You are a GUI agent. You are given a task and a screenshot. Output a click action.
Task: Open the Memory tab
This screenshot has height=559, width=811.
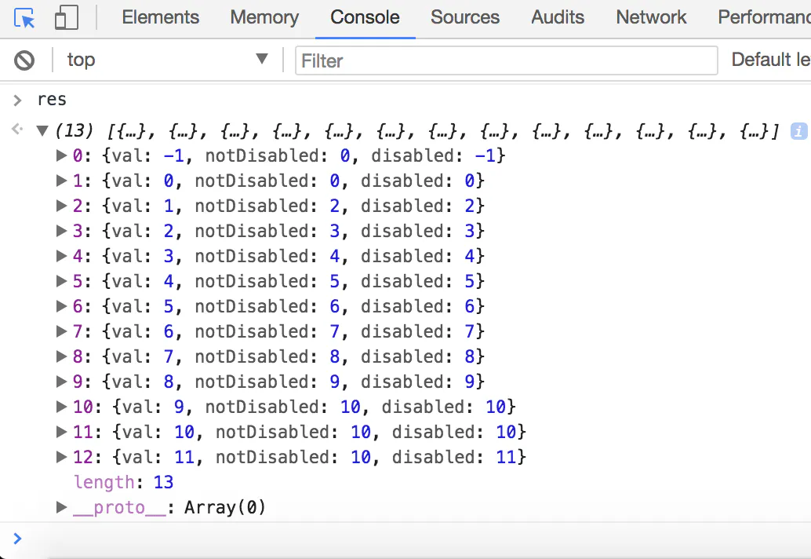[x=264, y=17]
